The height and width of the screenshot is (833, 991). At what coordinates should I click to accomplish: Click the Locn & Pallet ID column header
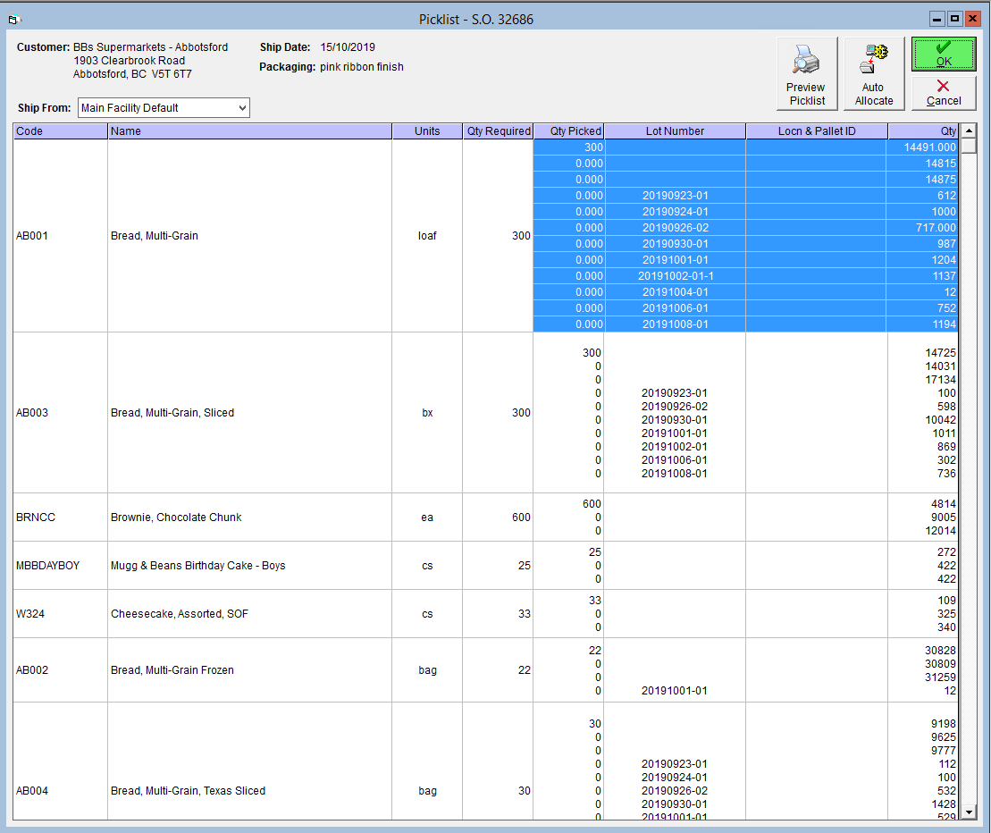817,130
